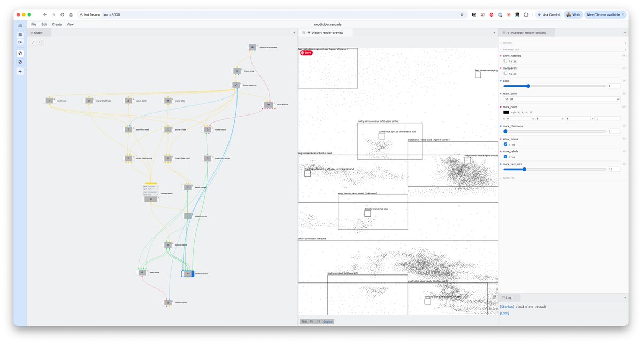Image resolution: width=642 pixels, height=344 pixels.
Task: Reload the page in Chrome
Action: tap(62, 14)
